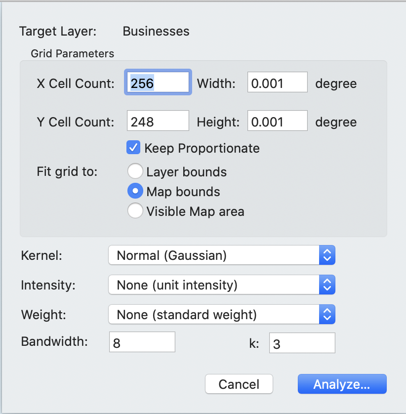Select the Layer bounds option

[x=135, y=171]
